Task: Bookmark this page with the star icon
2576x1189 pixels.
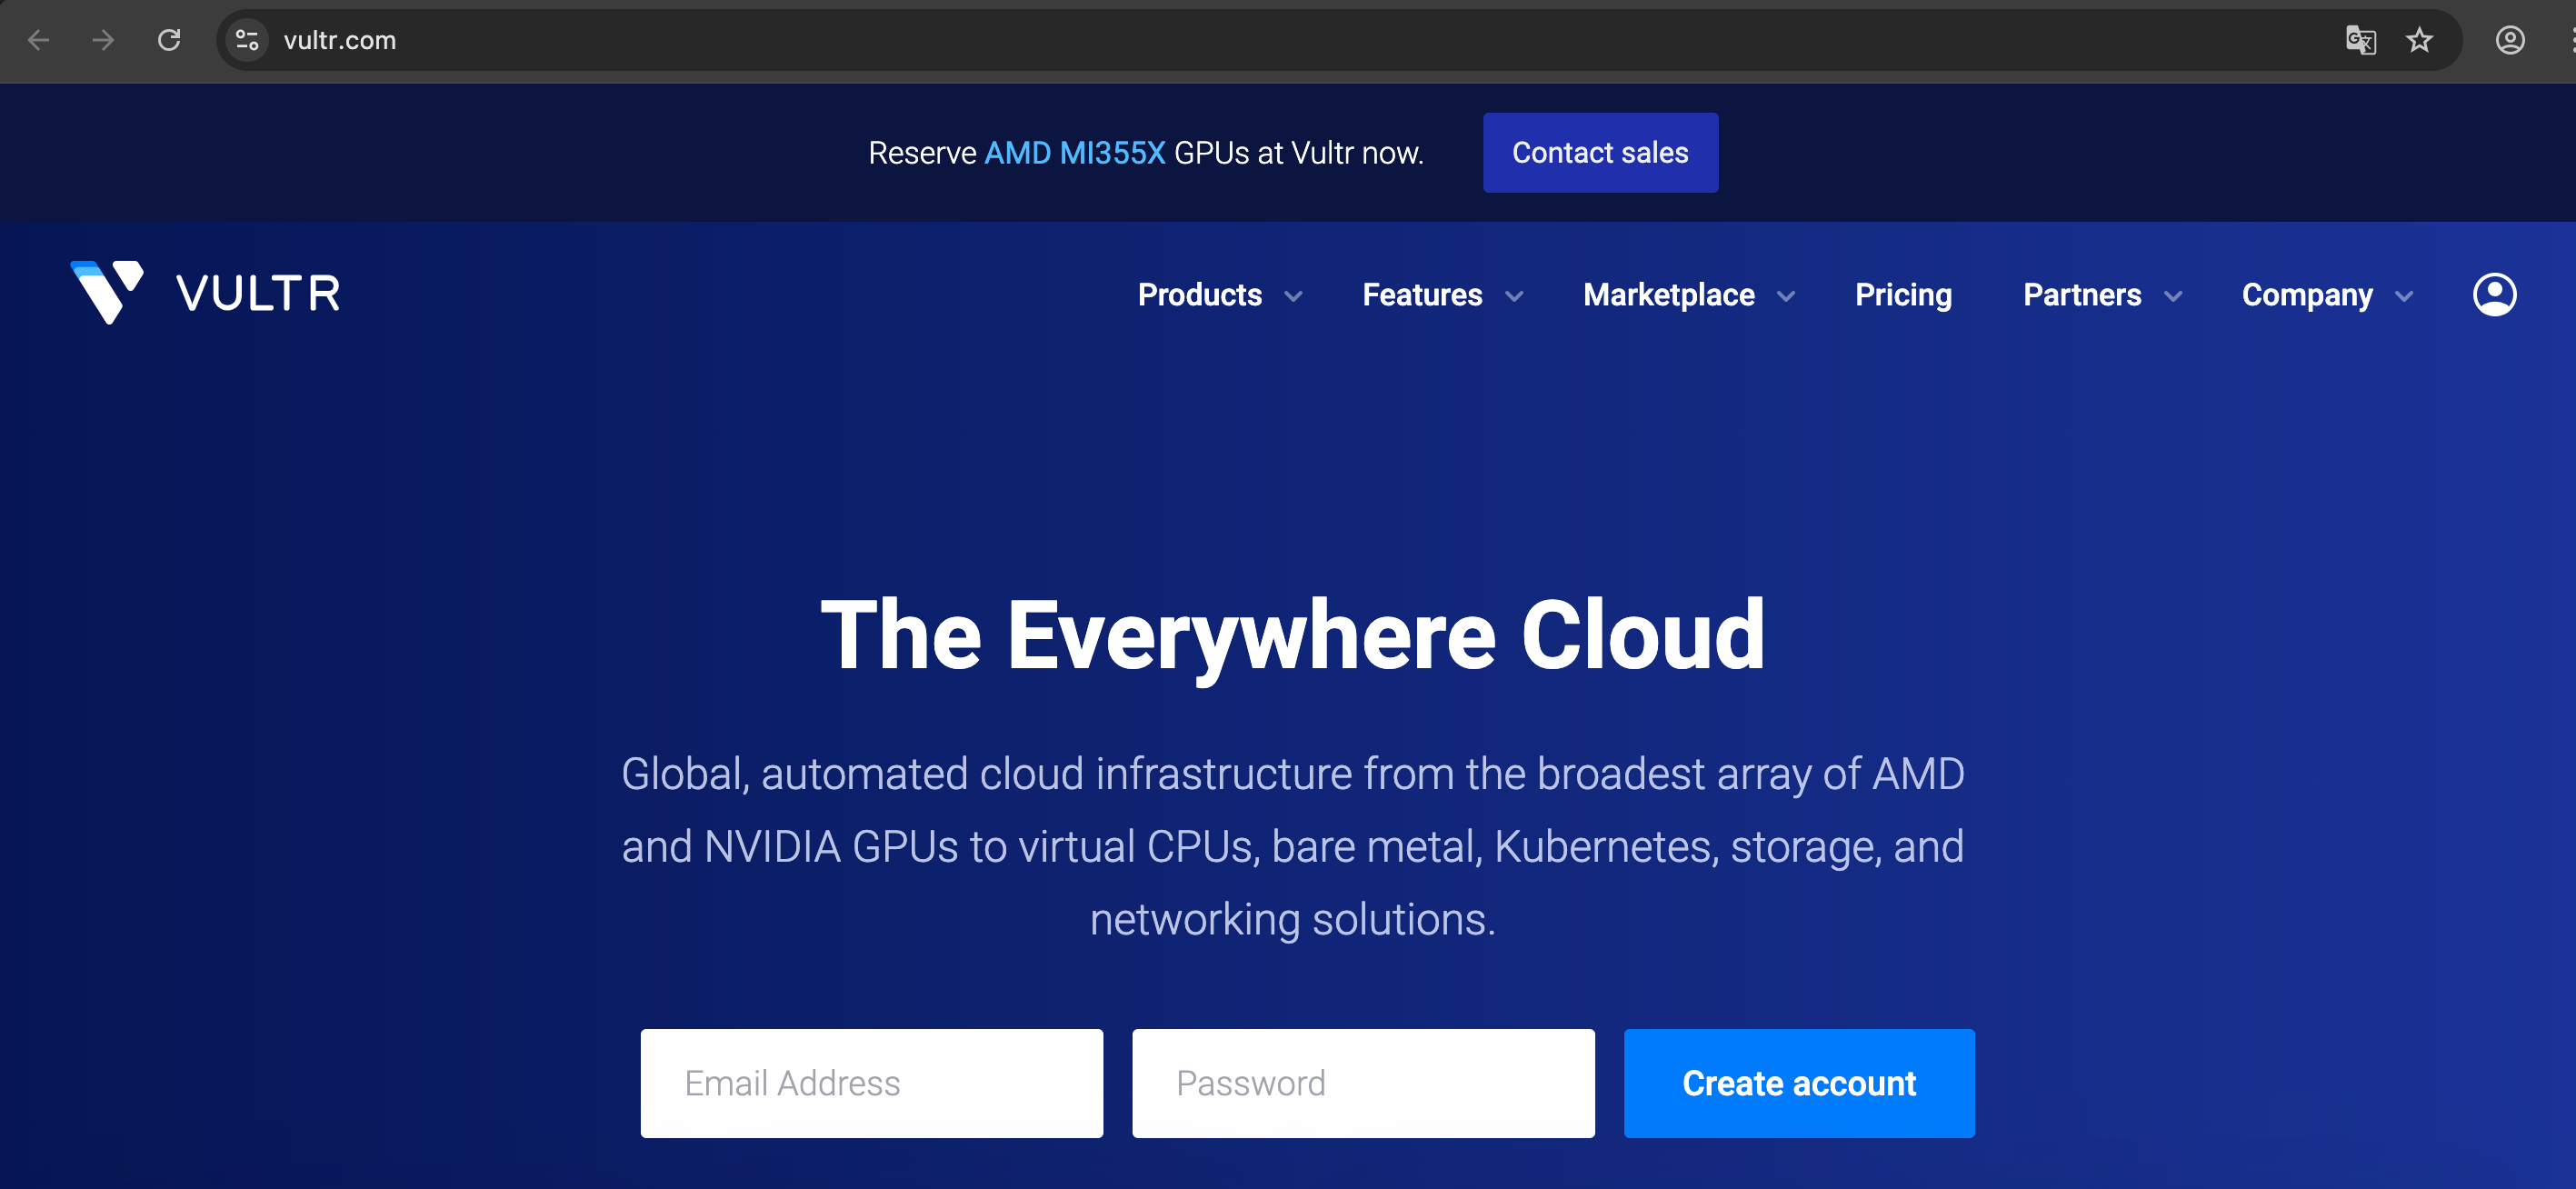Action: (x=2419, y=40)
